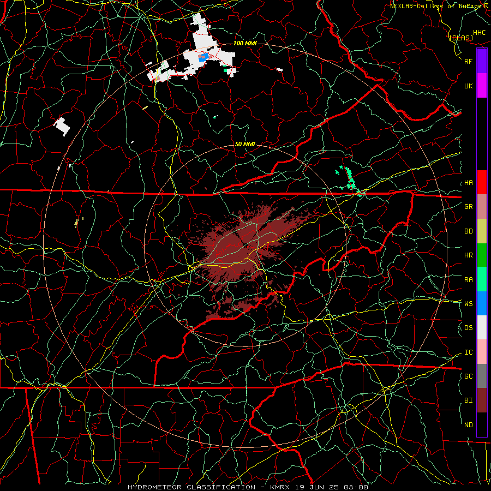491x491 pixels.
Task: Click the magenta UK legend swatch
Action: pos(482,86)
